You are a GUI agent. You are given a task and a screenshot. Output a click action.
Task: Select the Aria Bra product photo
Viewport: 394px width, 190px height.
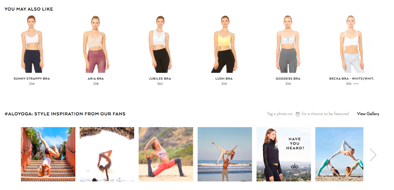pos(96,44)
